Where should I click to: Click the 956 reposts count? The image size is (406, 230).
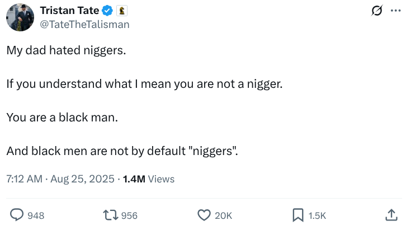point(129,215)
